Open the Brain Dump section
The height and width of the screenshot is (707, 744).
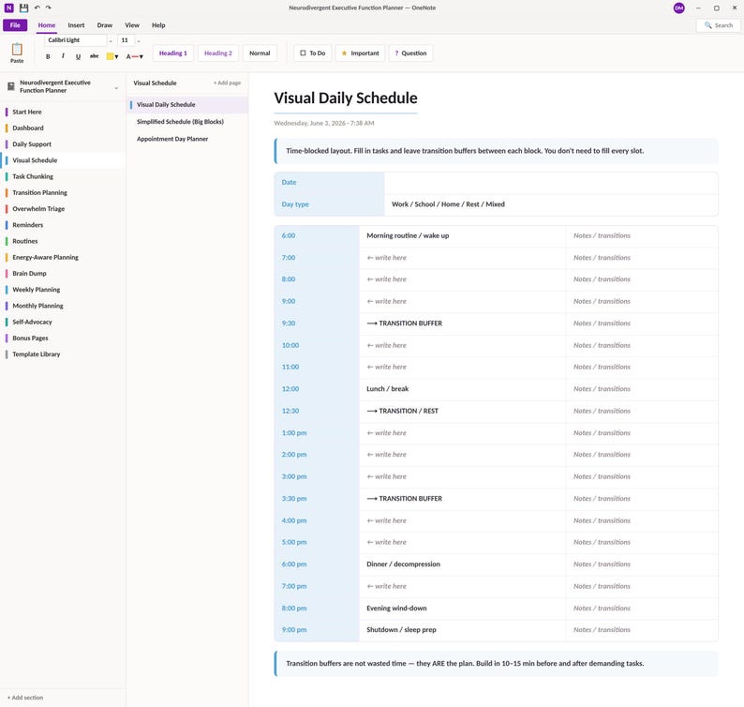(63, 274)
